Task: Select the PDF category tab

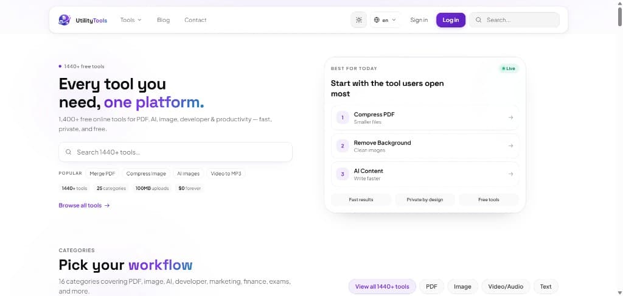Action: 431,286
